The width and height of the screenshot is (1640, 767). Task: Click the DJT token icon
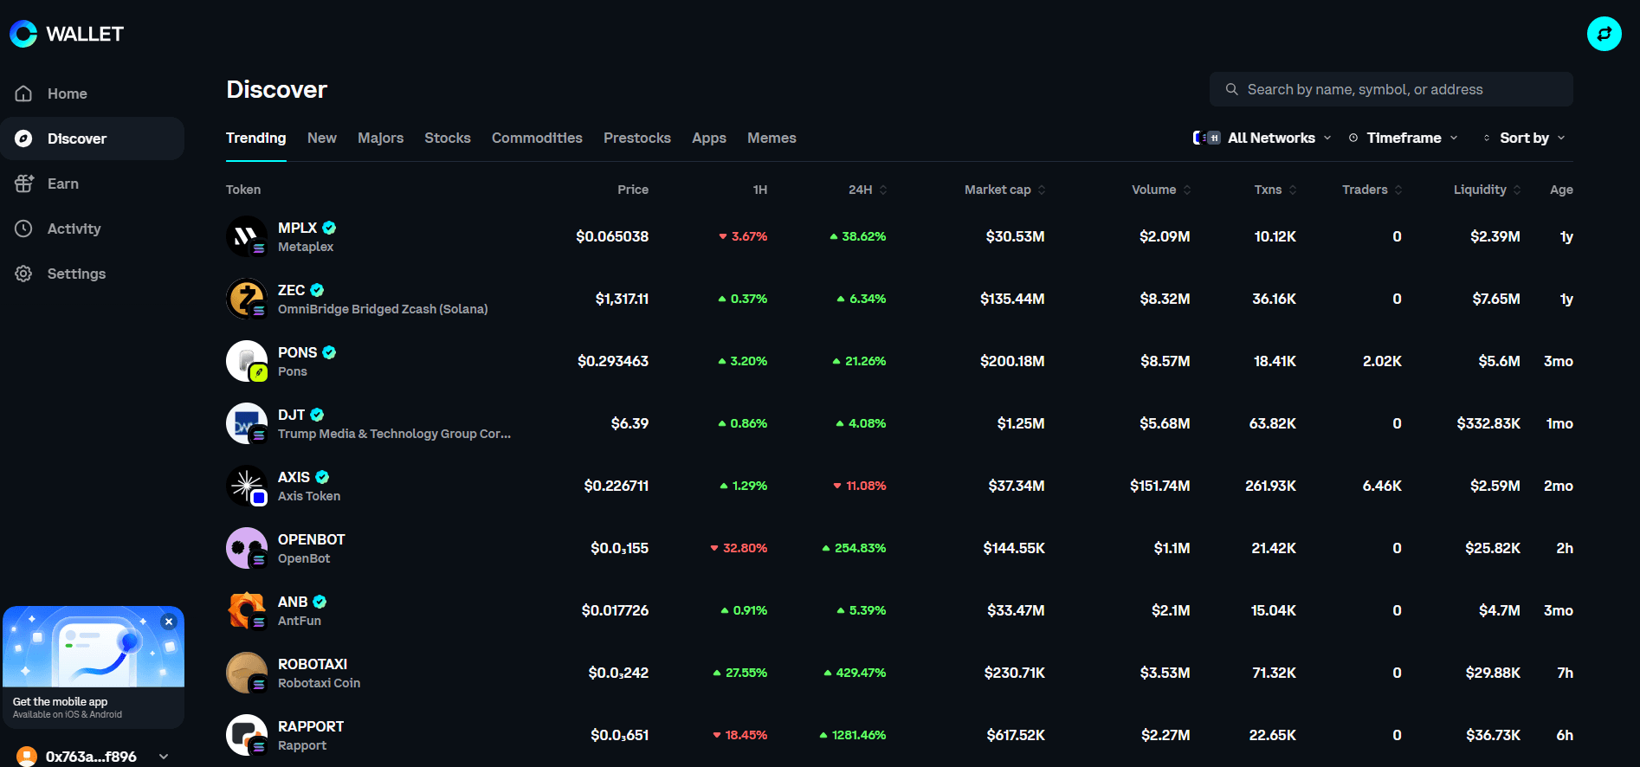pyautogui.click(x=247, y=423)
